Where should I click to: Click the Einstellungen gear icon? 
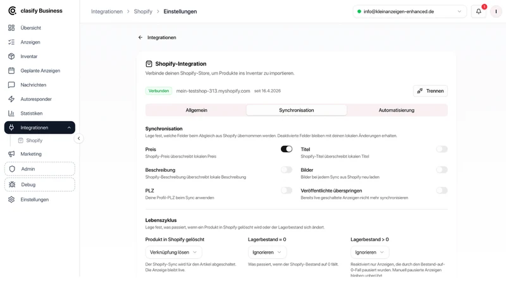[x=11, y=199]
